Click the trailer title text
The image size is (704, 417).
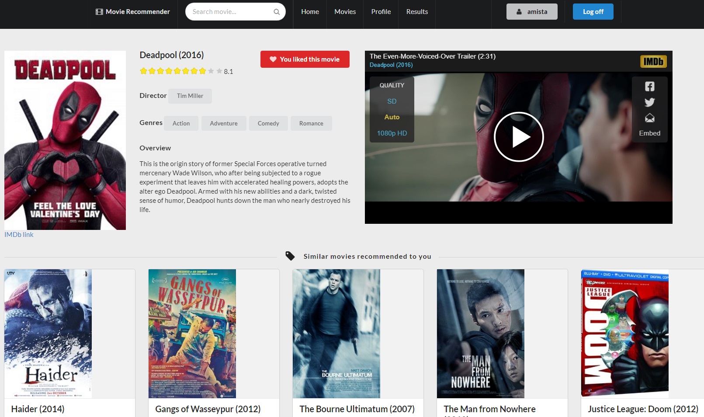433,56
